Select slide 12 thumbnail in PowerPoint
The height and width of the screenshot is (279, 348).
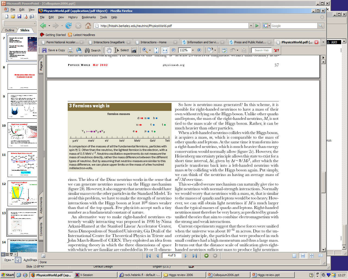tap(22, 193)
